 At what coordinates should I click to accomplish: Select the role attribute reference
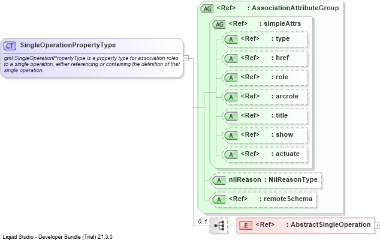click(264, 77)
